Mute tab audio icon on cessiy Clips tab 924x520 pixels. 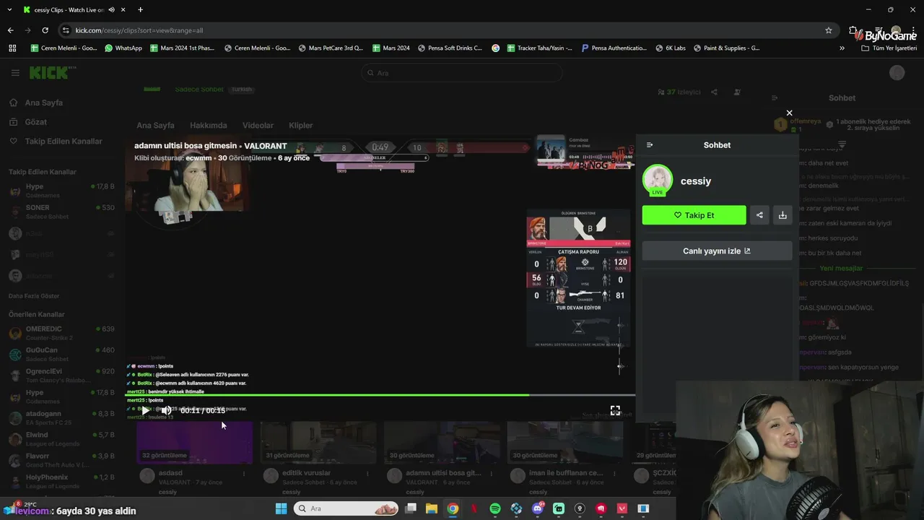tap(110, 10)
